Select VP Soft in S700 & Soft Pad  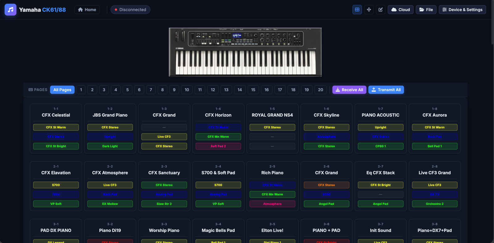[x=218, y=204]
